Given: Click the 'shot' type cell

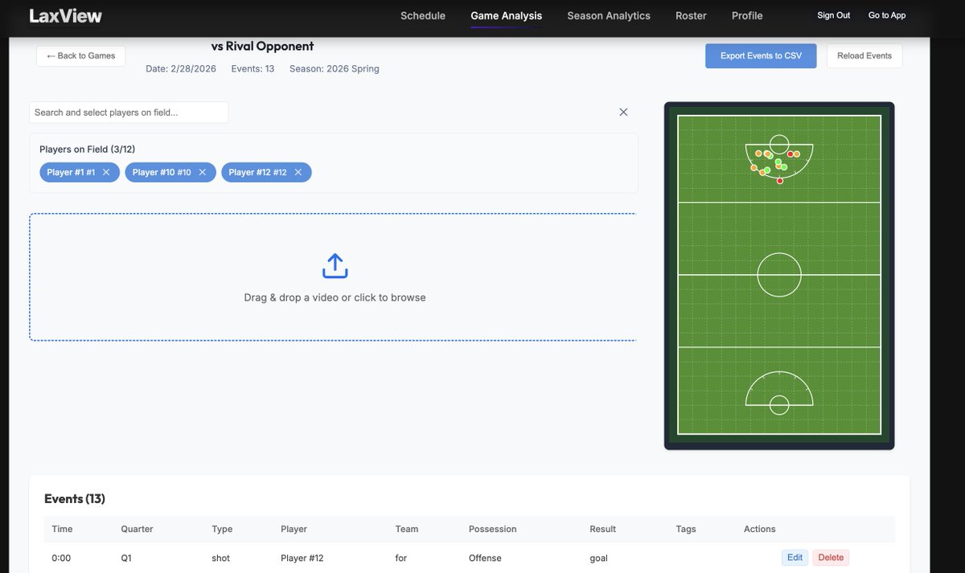Looking at the screenshot, I should (220, 558).
